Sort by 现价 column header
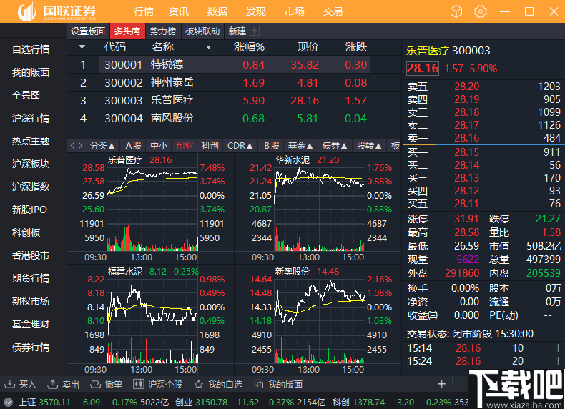Screen dimensions: 565x409 (x=308, y=47)
